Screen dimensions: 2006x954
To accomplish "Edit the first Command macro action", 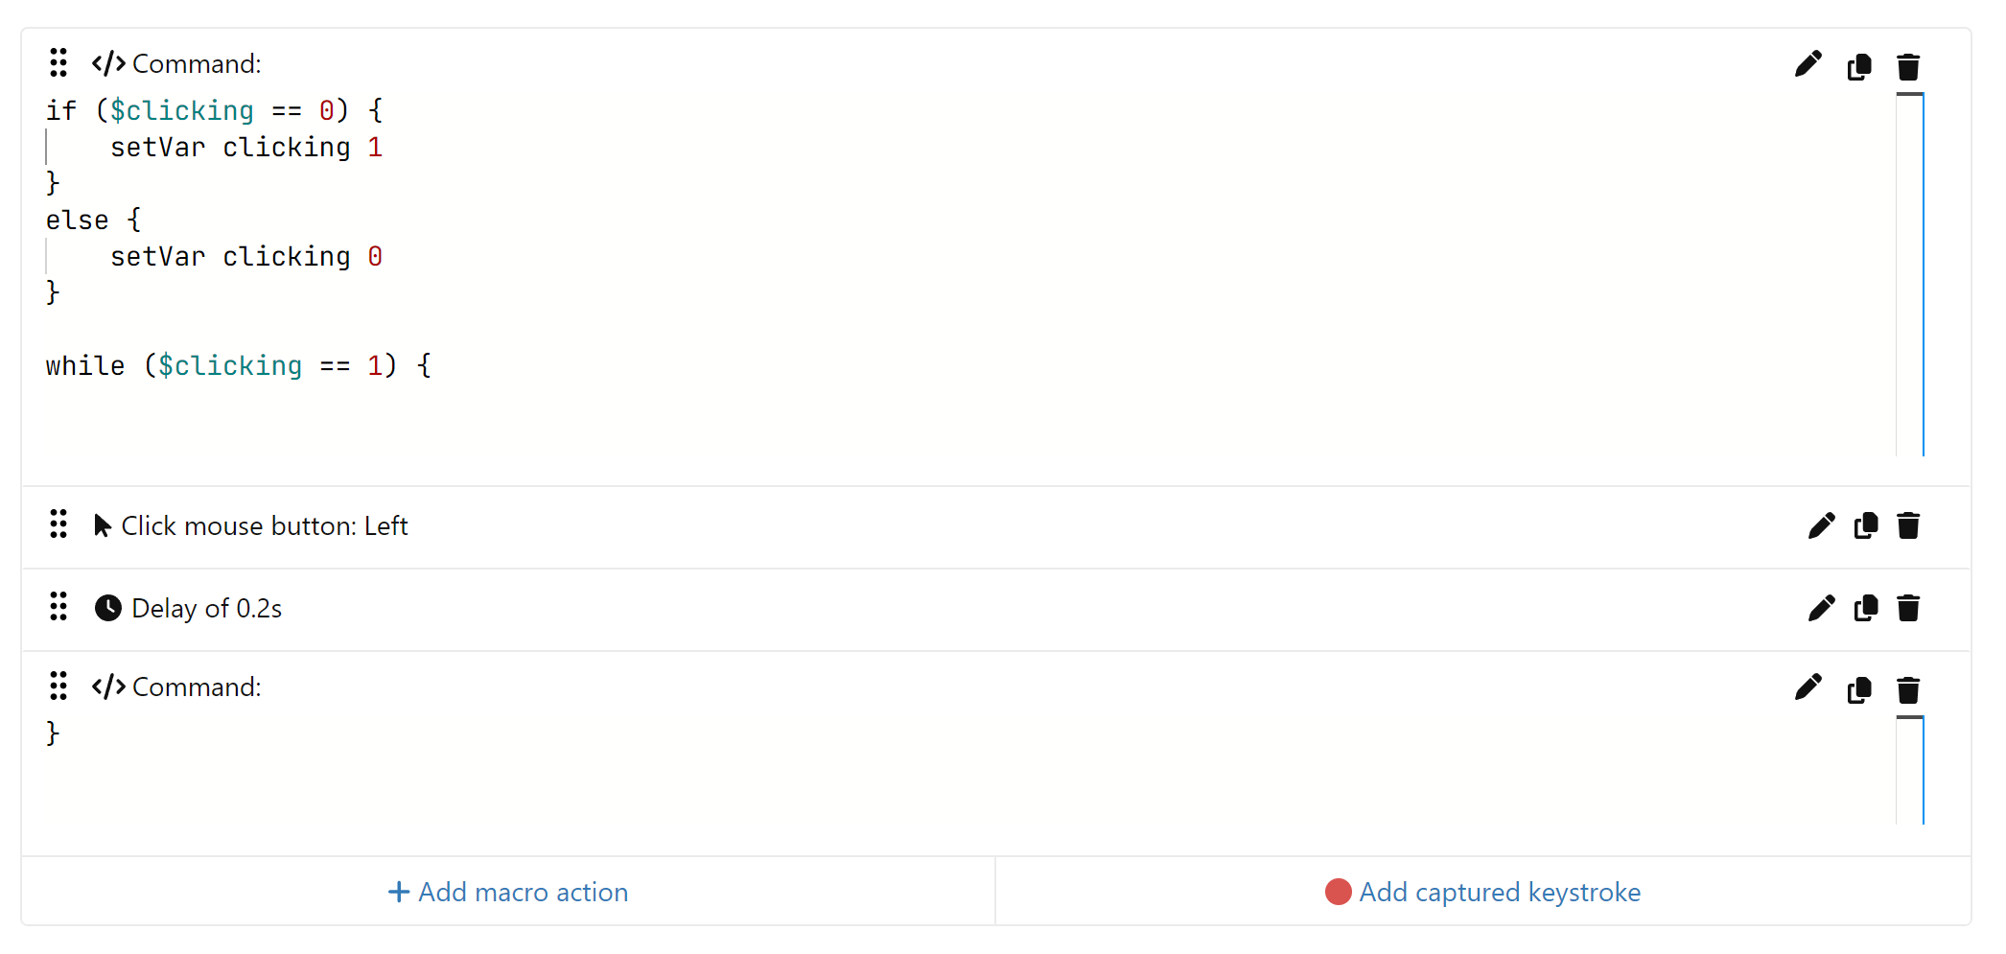I will coord(1808,65).
